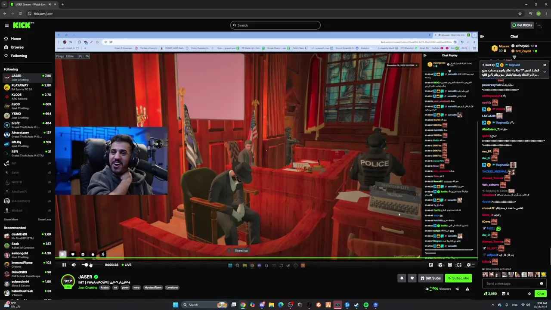Screen dimensions: 551x310
Task: Open Windows Start menu
Action: tap(176, 305)
